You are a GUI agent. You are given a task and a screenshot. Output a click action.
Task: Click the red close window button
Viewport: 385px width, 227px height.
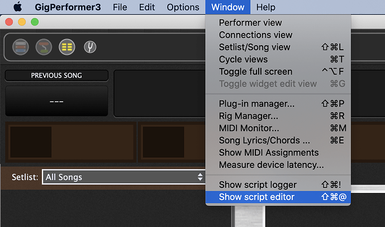[9, 22]
